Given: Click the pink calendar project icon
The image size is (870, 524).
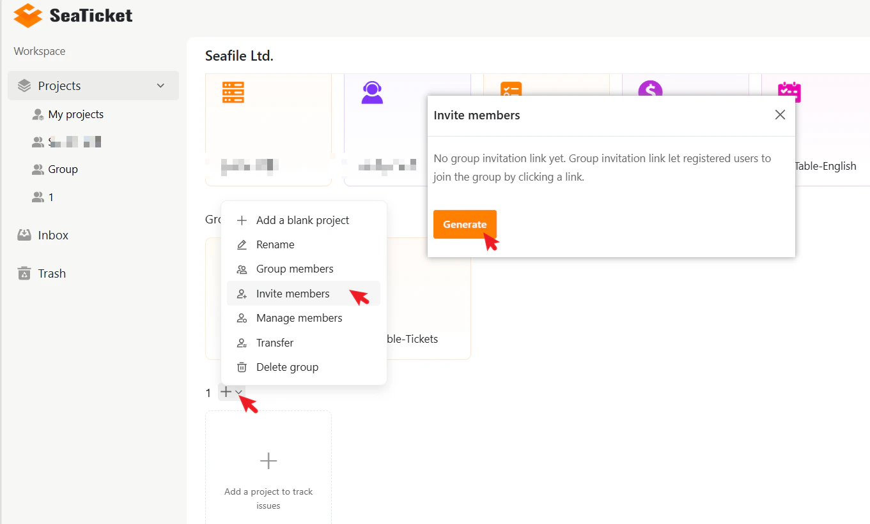Looking at the screenshot, I should (x=789, y=92).
